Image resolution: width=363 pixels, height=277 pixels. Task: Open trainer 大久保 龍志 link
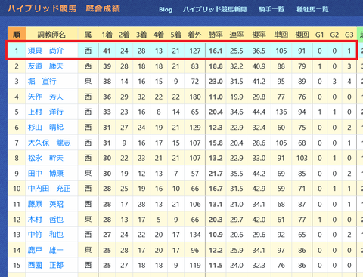pyautogui.click(x=49, y=143)
